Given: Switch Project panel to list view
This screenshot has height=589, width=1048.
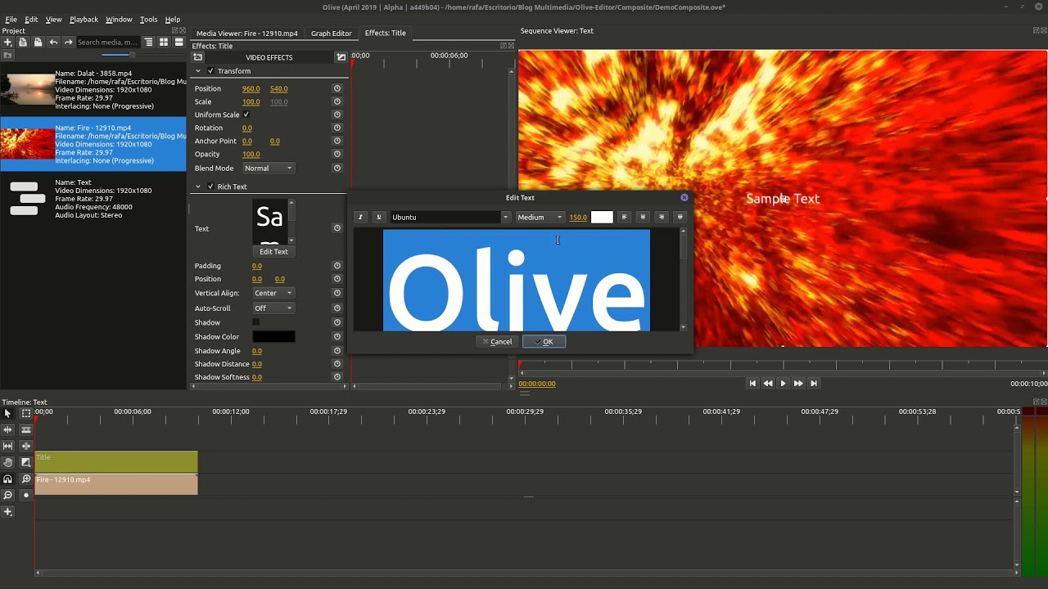Looking at the screenshot, I should [178, 42].
